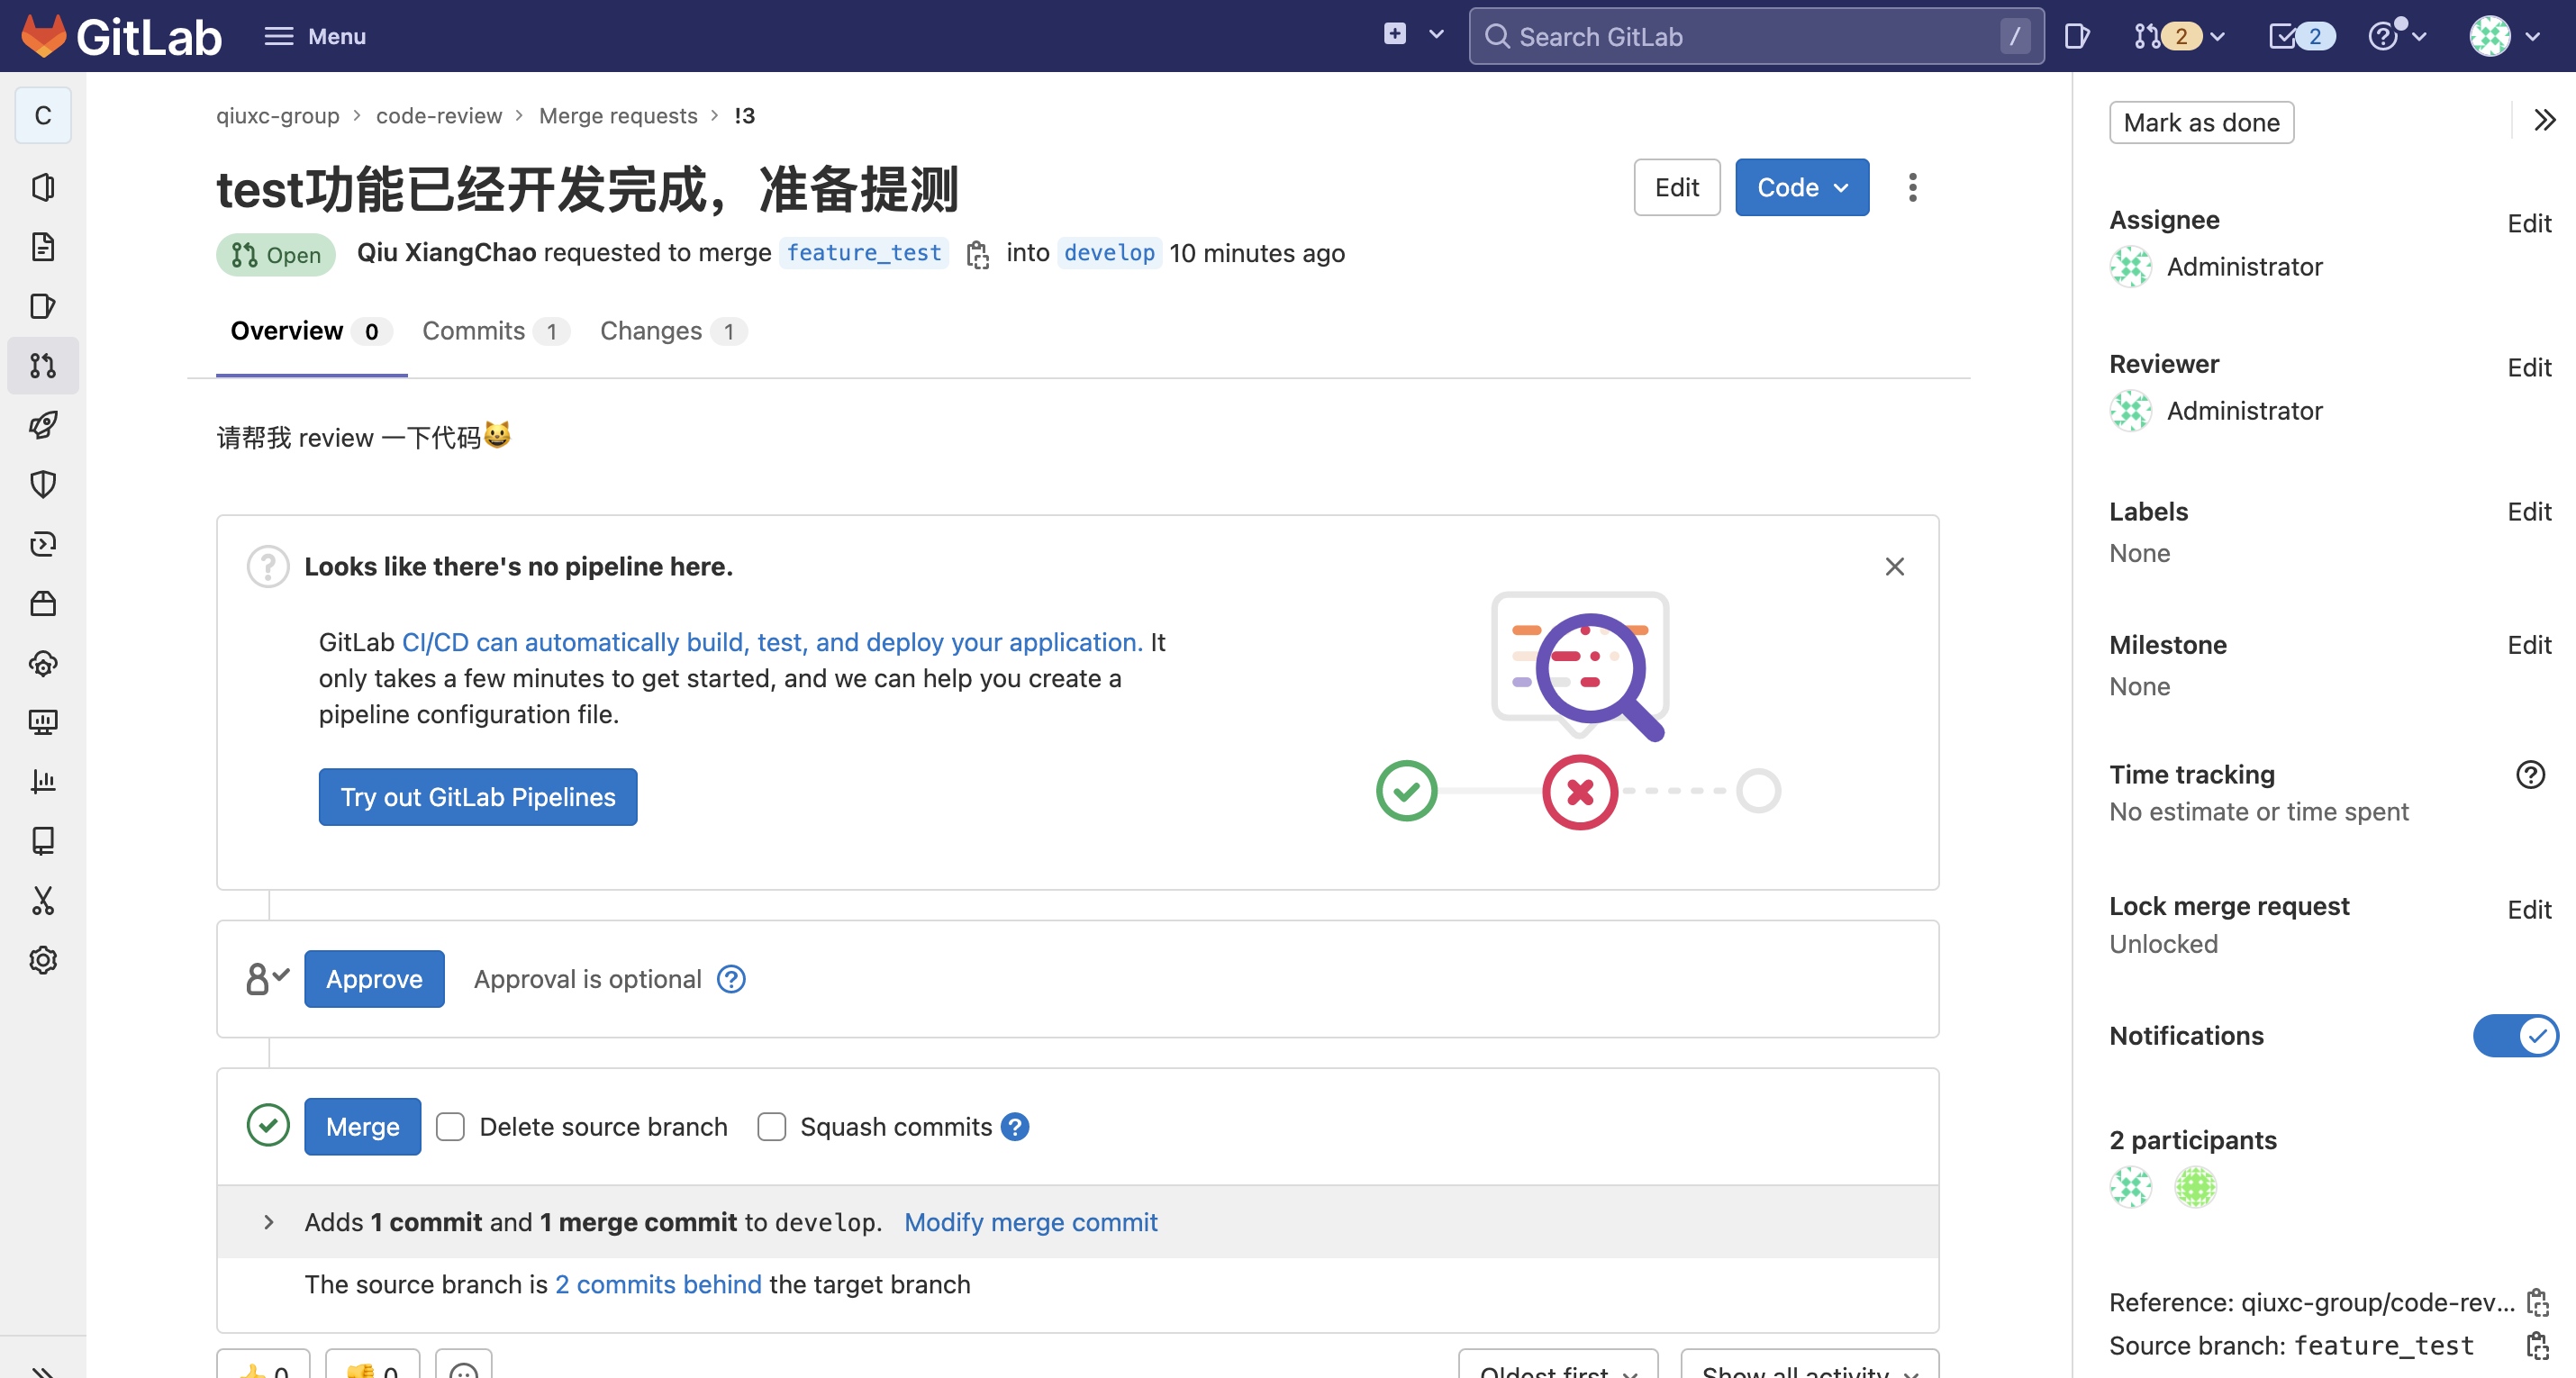The image size is (2576, 1378).
Task: Copy the source branch name in sidebar
Action: [x=2537, y=1346]
